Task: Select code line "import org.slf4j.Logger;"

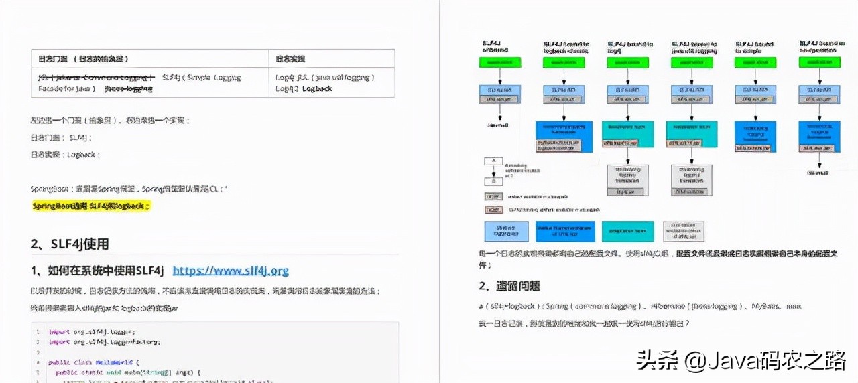Action: pyautogui.click(x=92, y=331)
